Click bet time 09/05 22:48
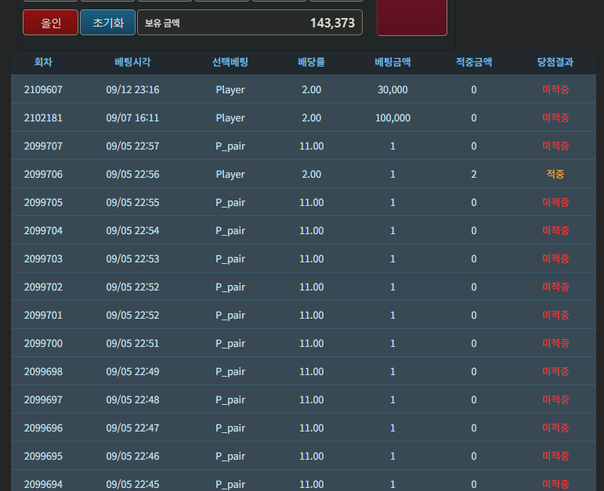The width and height of the screenshot is (604, 491). 132,399
